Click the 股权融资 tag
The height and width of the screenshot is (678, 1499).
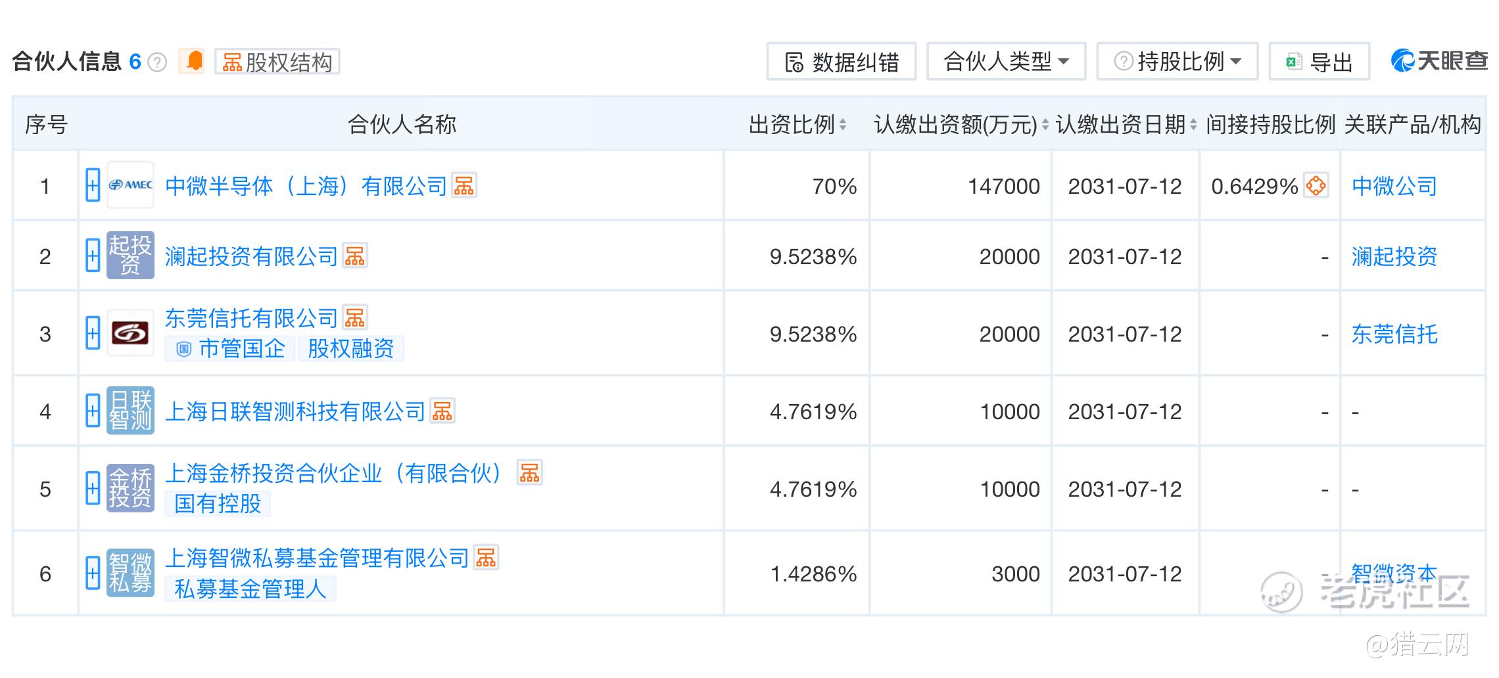click(x=351, y=348)
